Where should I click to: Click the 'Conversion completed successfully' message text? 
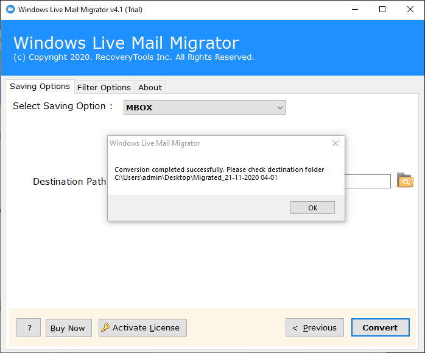click(x=170, y=169)
